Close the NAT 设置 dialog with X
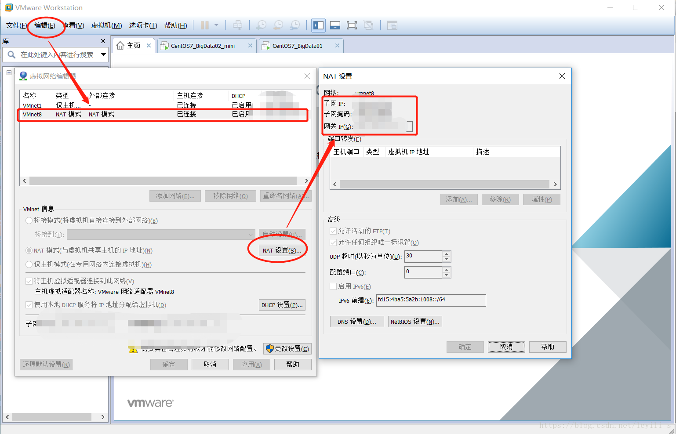Image resolution: width=676 pixels, height=434 pixels. [x=562, y=76]
